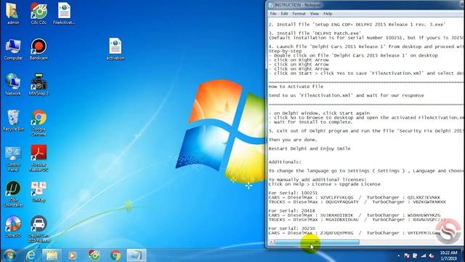This screenshot has height=262, width=465.
Task: Select the UltraISO desktop shortcut
Action: (13, 226)
